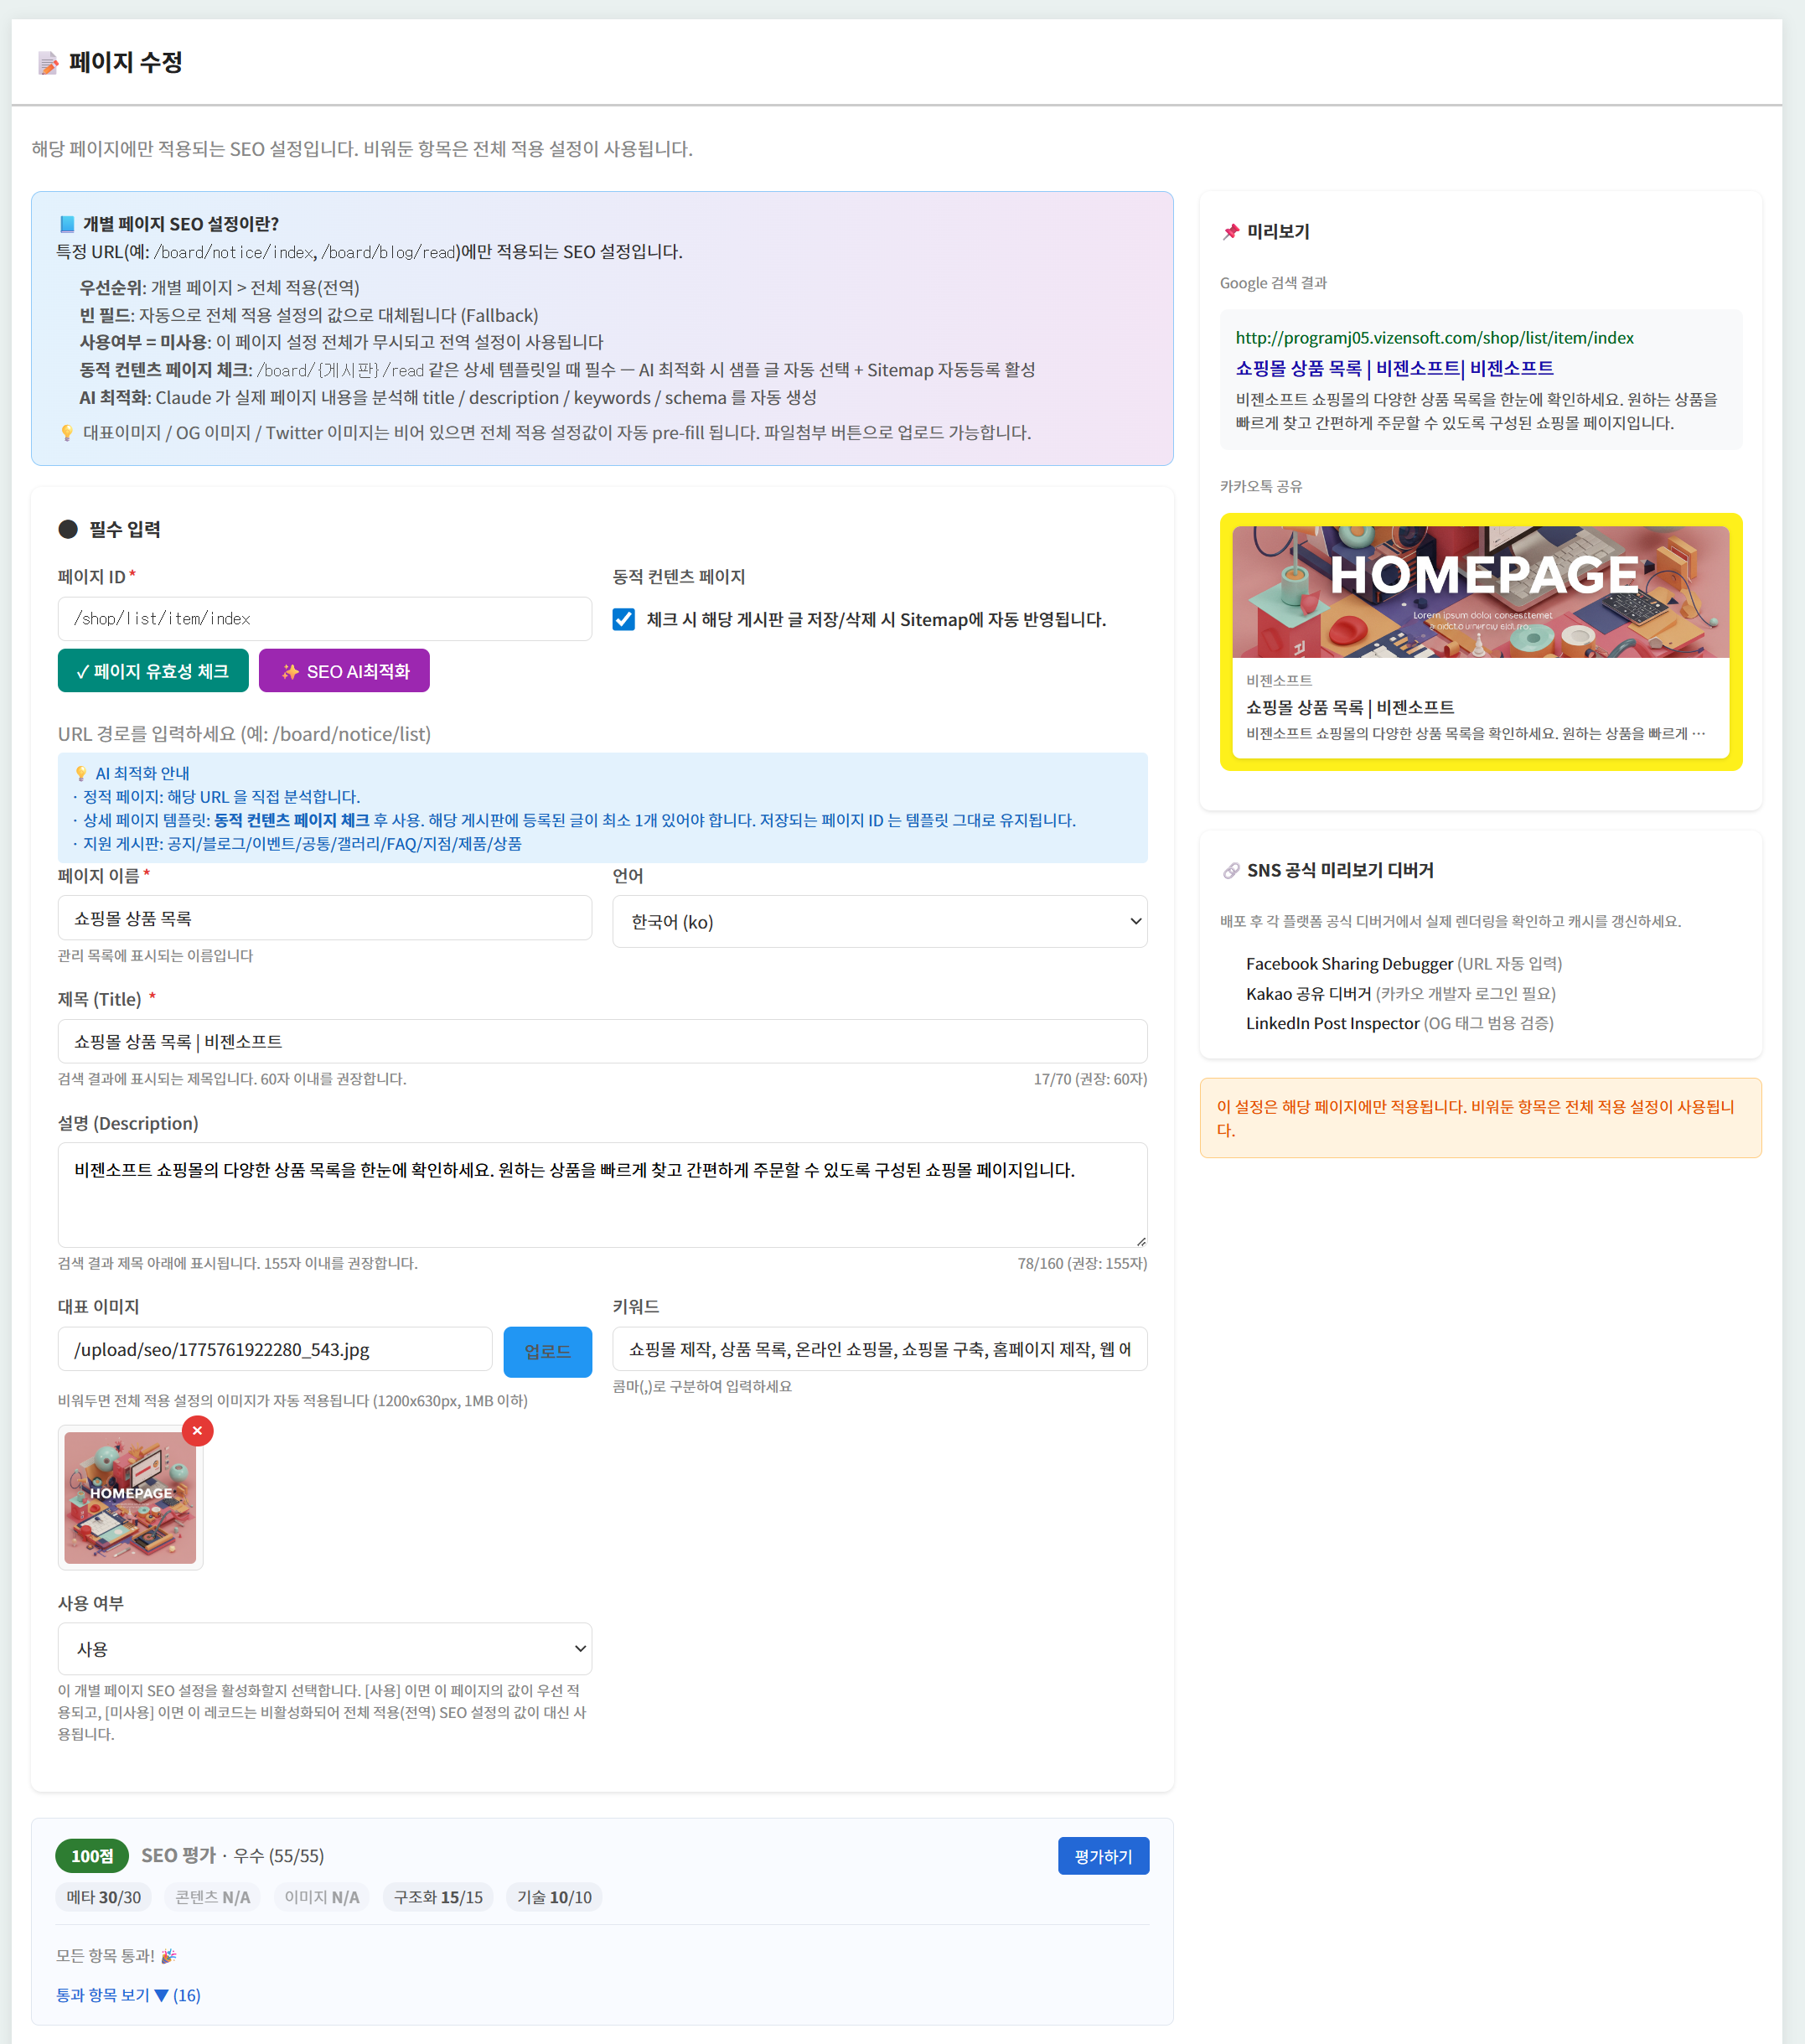Click the 페이지 ID input field
Image resolution: width=1805 pixels, height=2044 pixels.
pyautogui.click(x=325, y=619)
